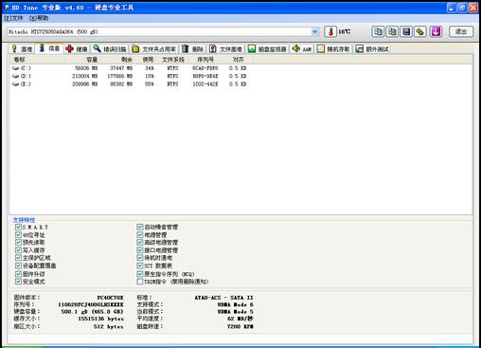Select the (D:) partition row

(x=130, y=76)
